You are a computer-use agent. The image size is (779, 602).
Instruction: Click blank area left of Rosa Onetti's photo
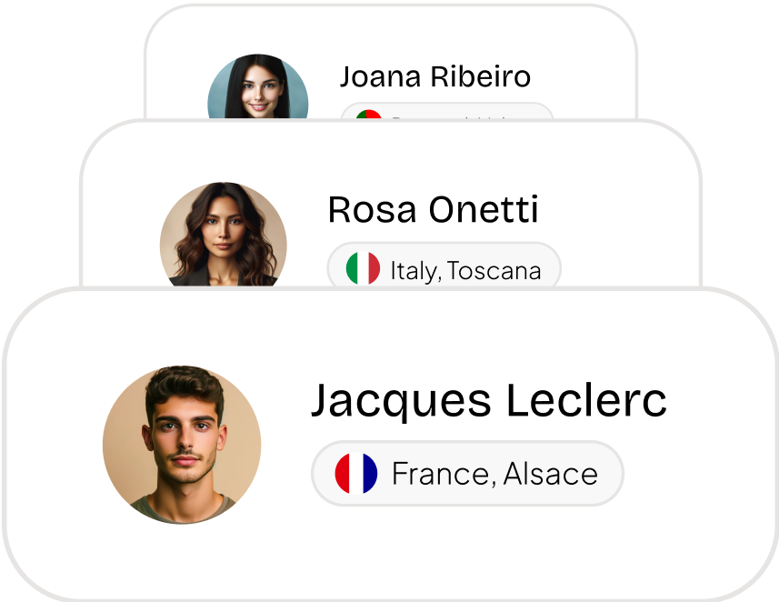(118, 235)
